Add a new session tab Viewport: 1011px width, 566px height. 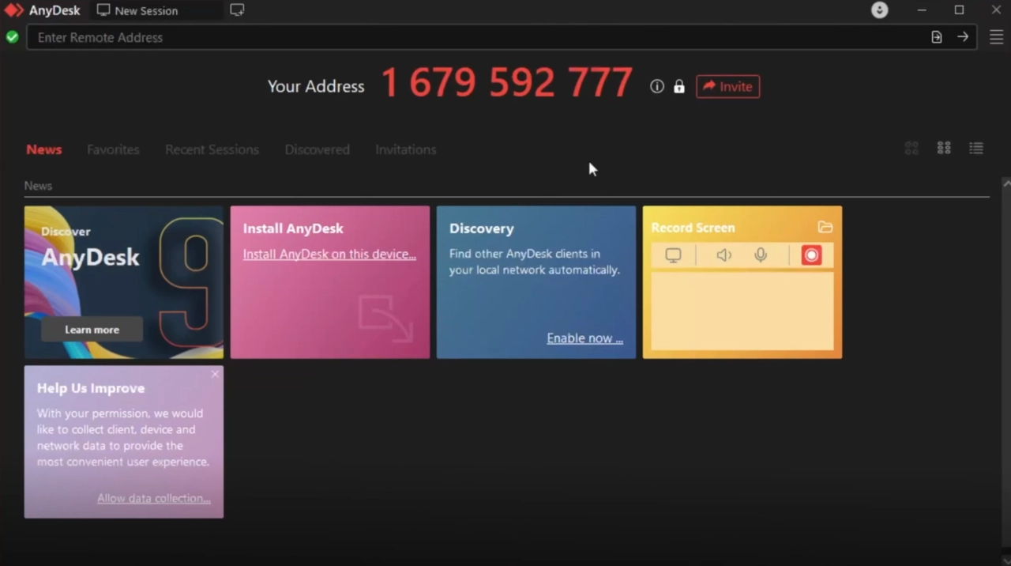pyautogui.click(x=237, y=10)
